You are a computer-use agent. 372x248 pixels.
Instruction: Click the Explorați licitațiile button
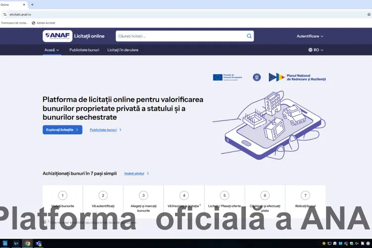[62, 130]
